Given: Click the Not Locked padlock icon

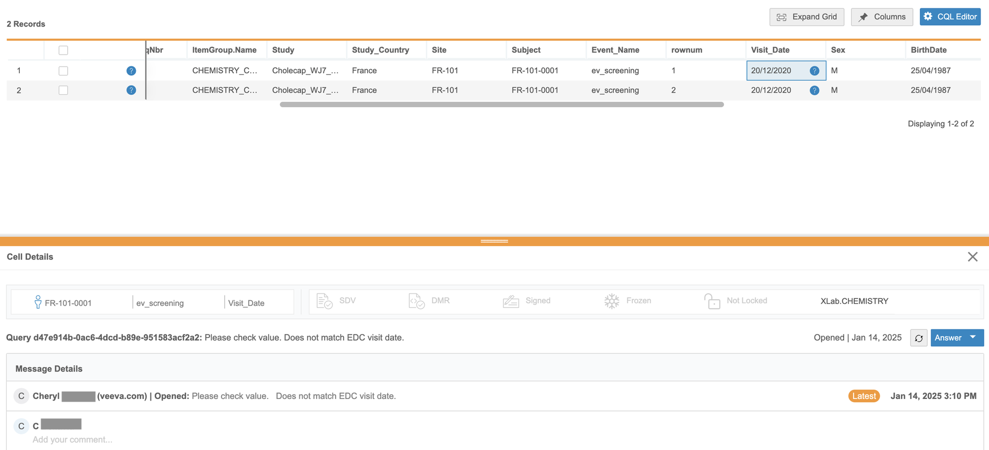Looking at the screenshot, I should pyautogui.click(x=712, y=301).
